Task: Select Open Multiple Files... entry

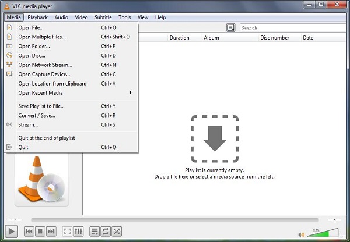Action: click(x=71, y=37)
